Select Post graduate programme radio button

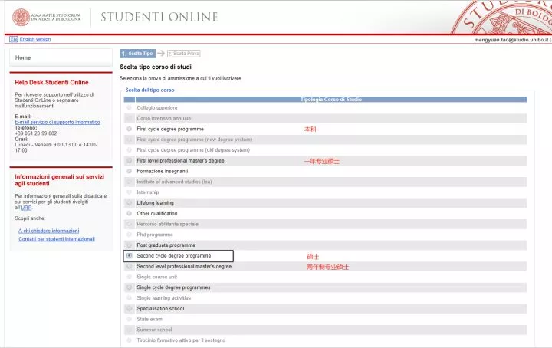[x=130, y=245]
